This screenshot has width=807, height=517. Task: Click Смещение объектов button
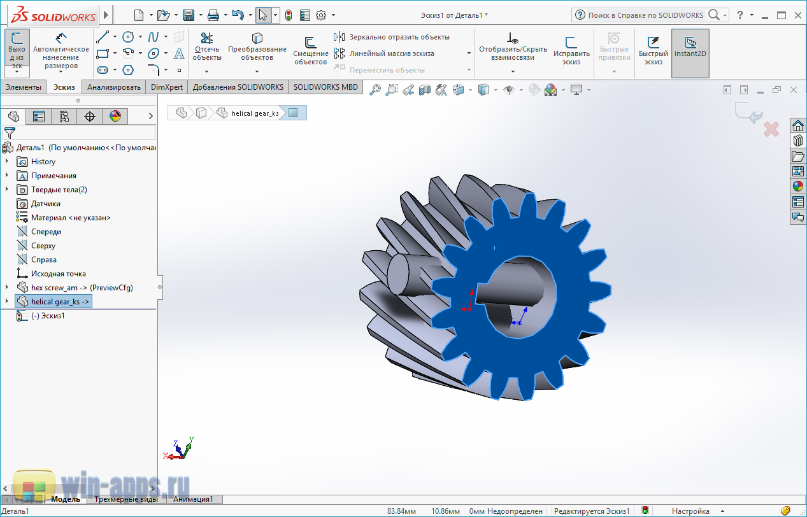click(311, 51)
